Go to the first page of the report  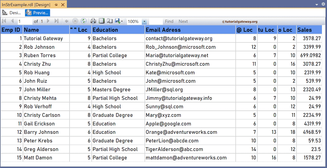(4, 21)
